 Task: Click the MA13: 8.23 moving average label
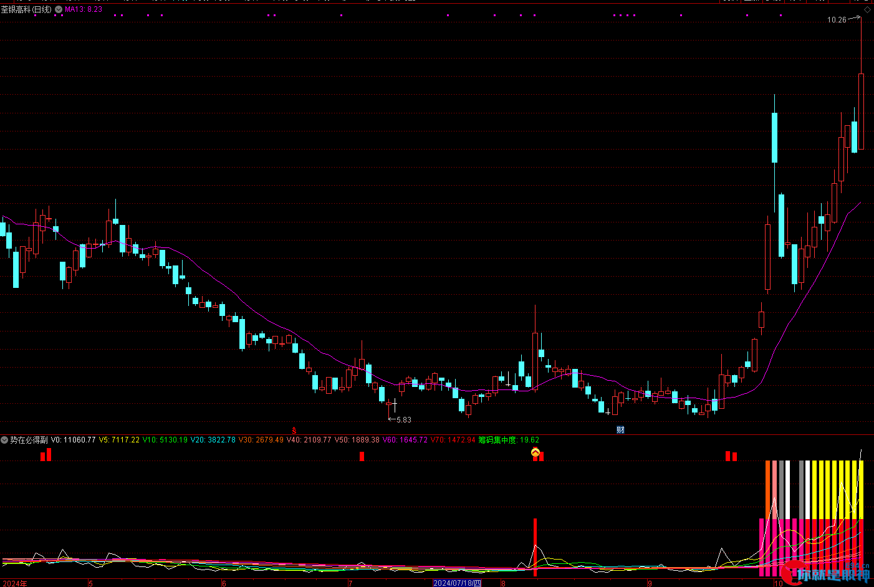pos(84,10)
